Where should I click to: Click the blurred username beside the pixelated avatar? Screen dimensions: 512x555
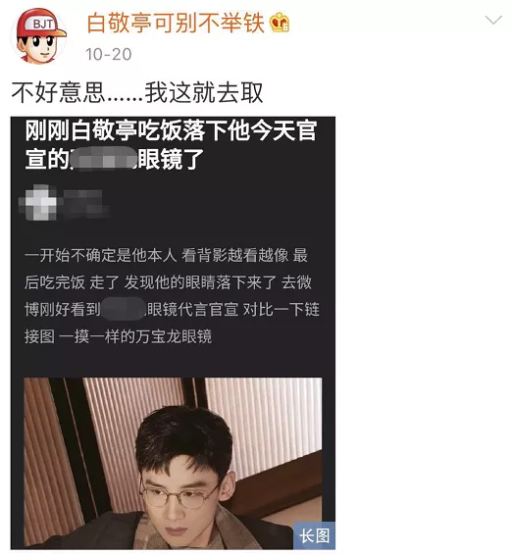tap(84, 202)
